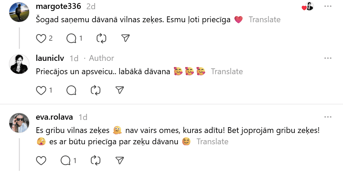Repost launiclv's reply

95,90
